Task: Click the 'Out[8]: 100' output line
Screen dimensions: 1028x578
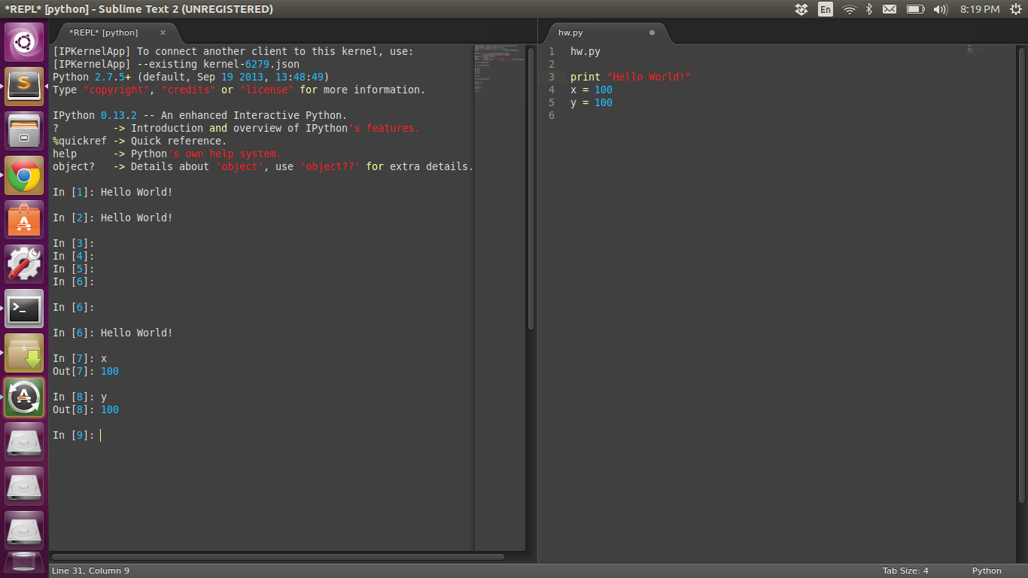Action: [86, 409]
